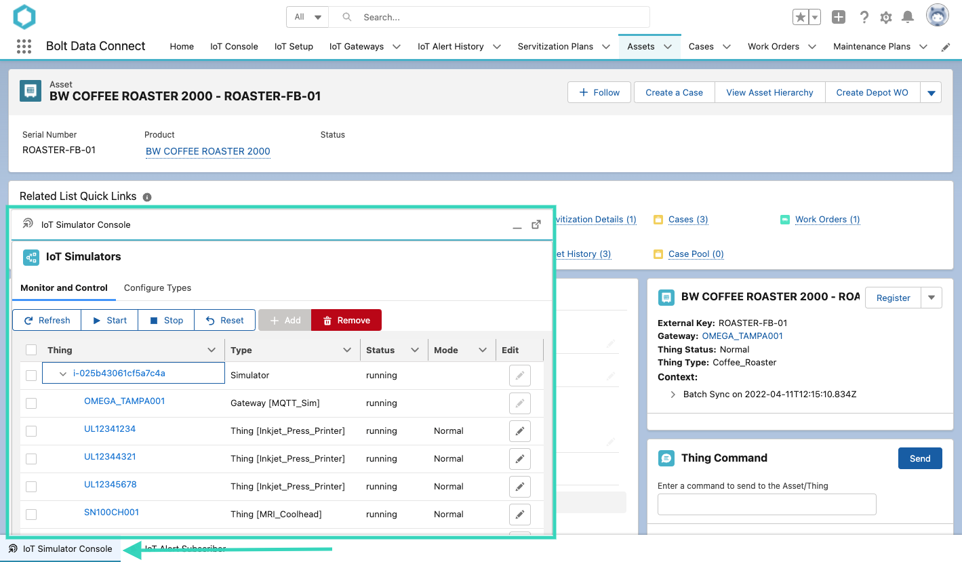Refresh the IoT simulators list
962x562 pixels.
click(47, 321)
